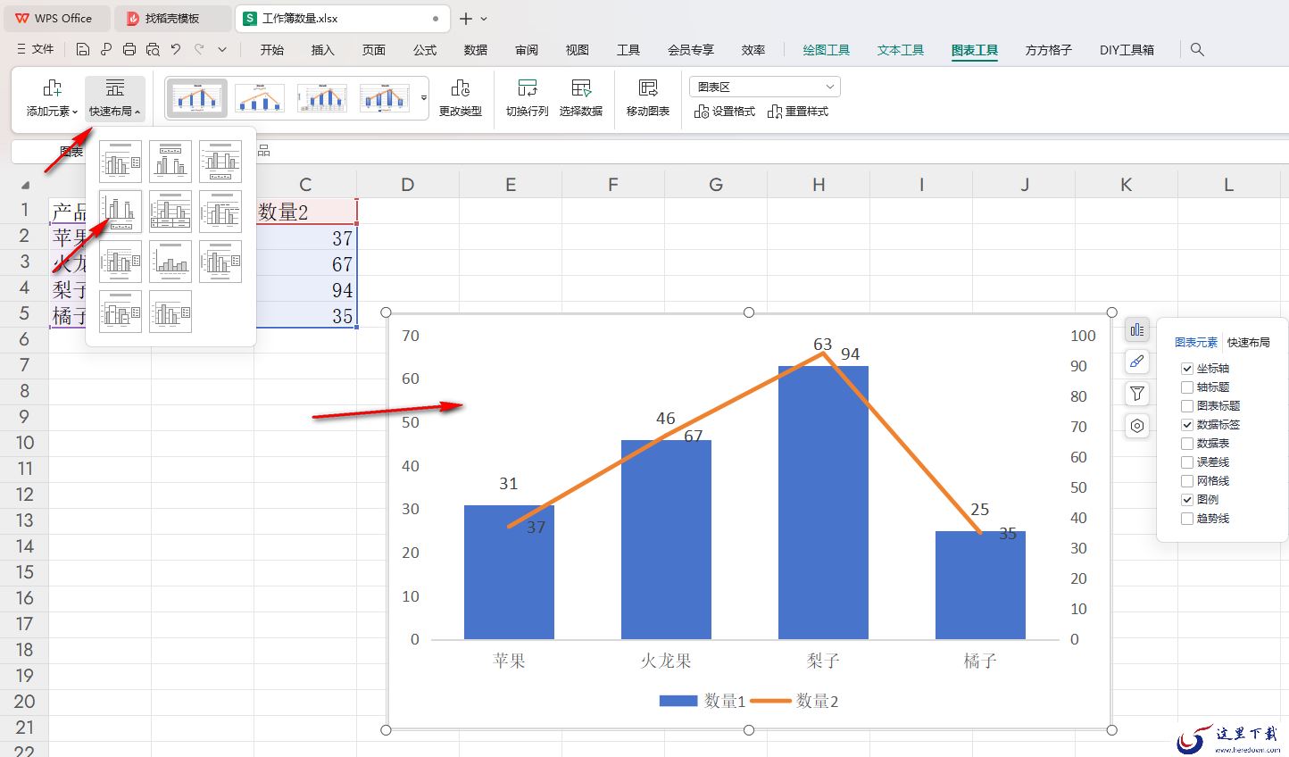Click the Save icon in quick access toolbar

83,49
